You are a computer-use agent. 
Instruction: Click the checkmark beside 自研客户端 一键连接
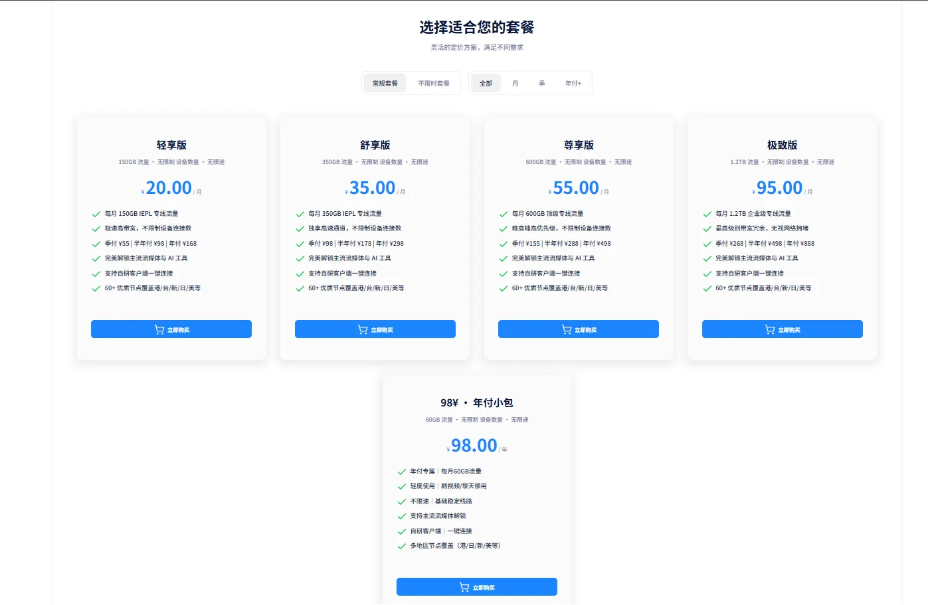coord(402,531)
